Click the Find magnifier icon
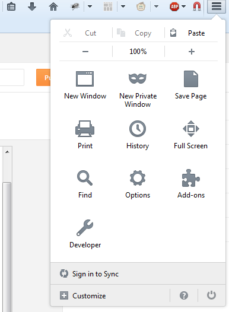This screenshot has width=229, height=312. pyautogui.click(x=85, y=178)
